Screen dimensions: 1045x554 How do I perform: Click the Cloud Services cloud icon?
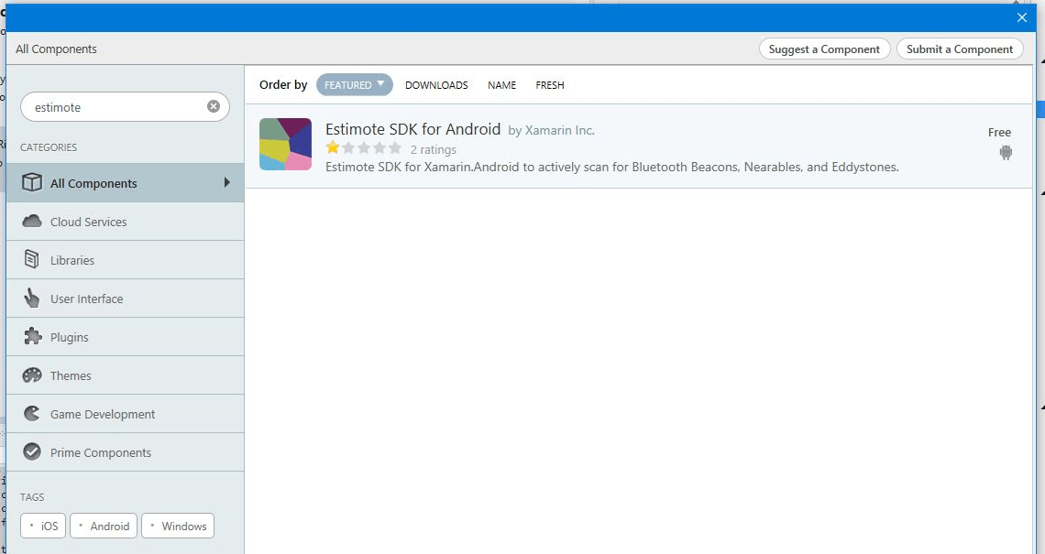tap(32, 222)
